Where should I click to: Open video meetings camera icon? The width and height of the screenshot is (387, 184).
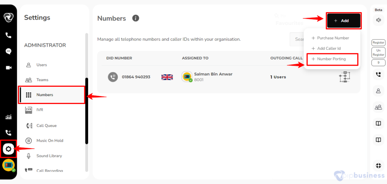[x=9, y=68]
